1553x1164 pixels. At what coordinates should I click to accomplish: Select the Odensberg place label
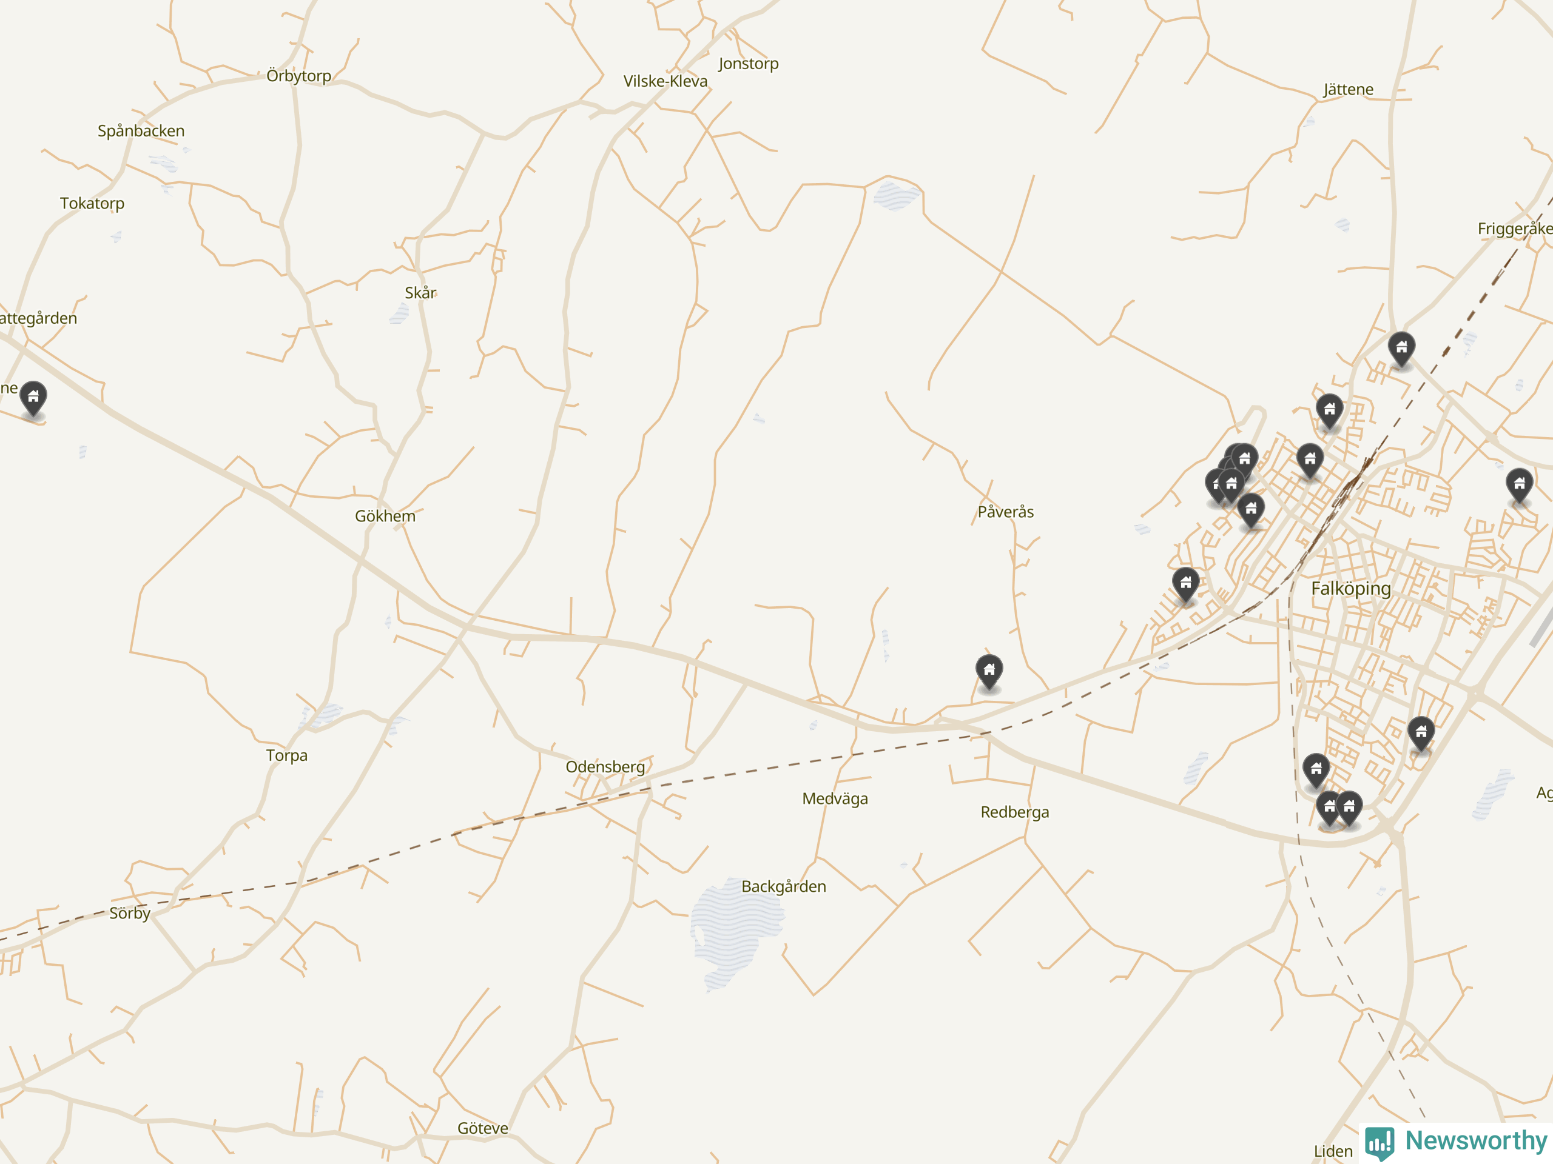tap(605, 767)
